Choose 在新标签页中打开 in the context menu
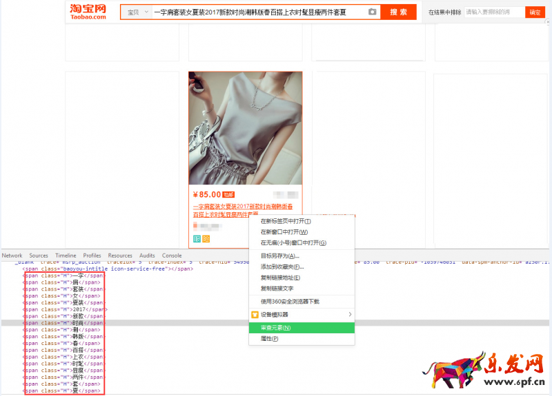Viewport: 552px width, 396px height. [x=286, y=221]
